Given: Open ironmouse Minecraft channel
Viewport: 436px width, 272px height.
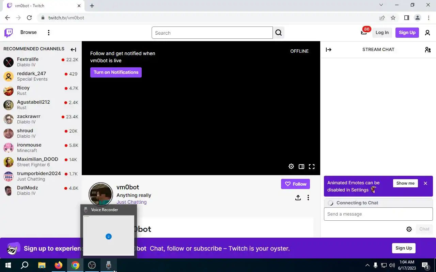Looking at the screenshot, I should pyautogui.click(x=41, y=148).
